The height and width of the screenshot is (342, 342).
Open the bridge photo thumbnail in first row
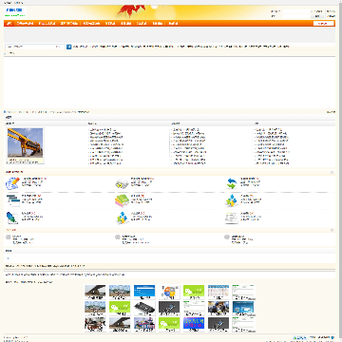(x=95, y=292)
